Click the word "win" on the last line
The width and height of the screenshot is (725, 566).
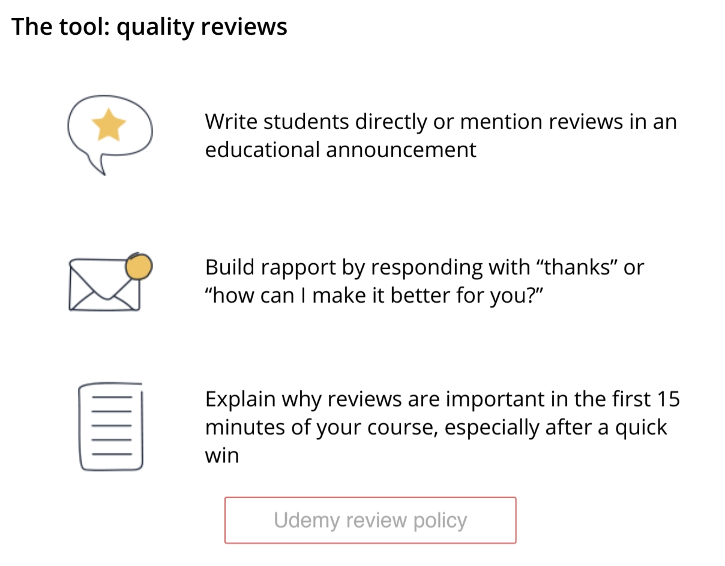[x=222, y=455]
